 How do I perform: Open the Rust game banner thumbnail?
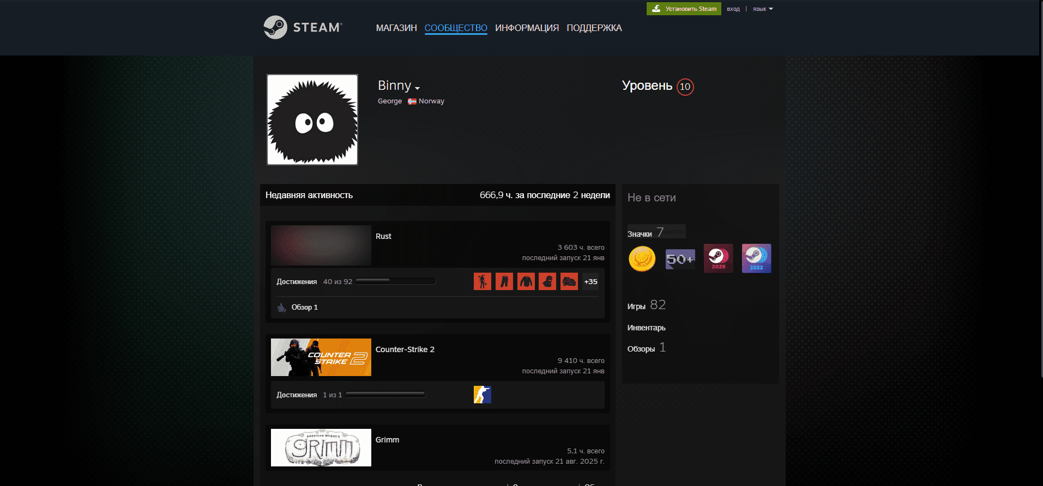(x=321, y=245)
